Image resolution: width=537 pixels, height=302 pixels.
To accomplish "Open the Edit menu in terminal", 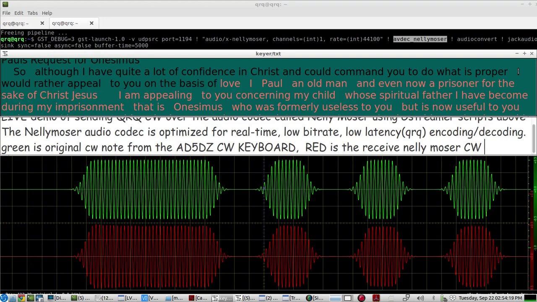I will click(x=19, y=13).
